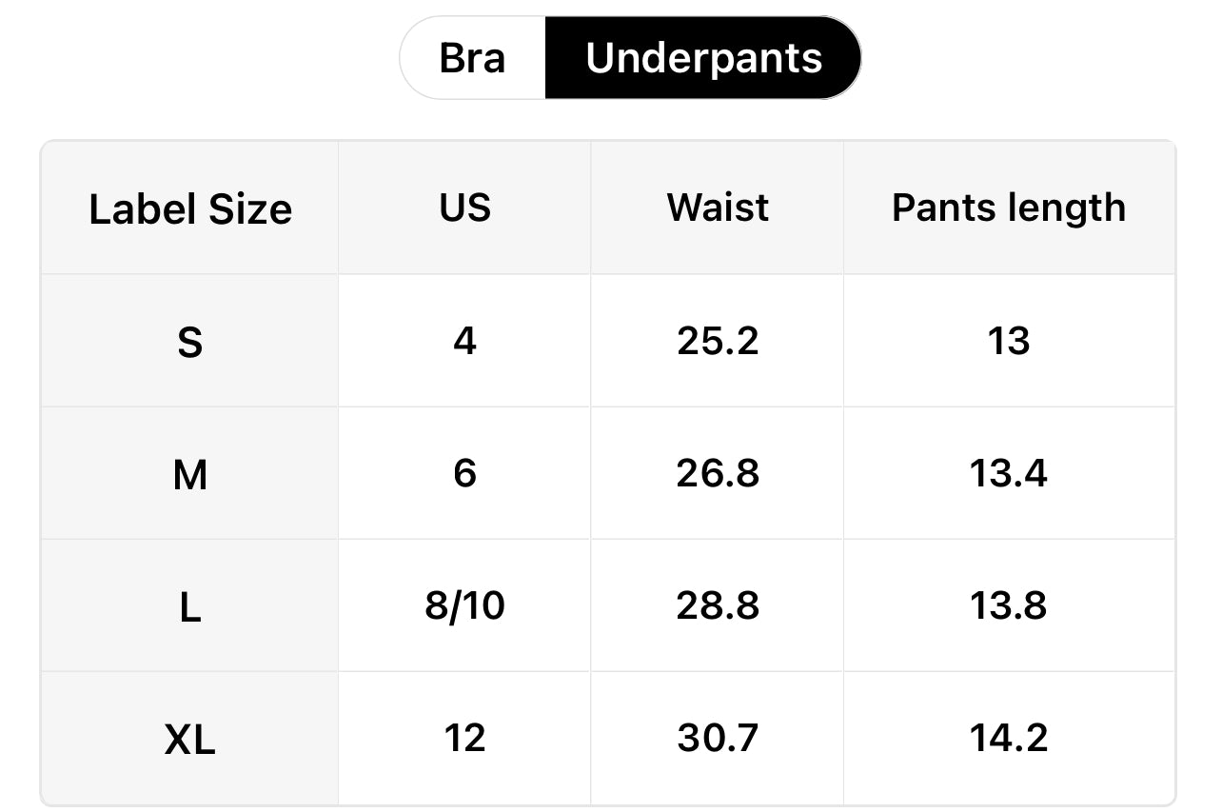Click the 28.8 waist value

coord(718,605)
